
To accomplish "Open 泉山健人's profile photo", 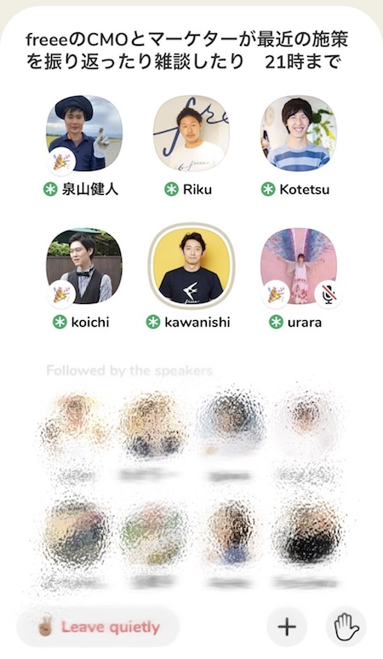I will 84,133.
